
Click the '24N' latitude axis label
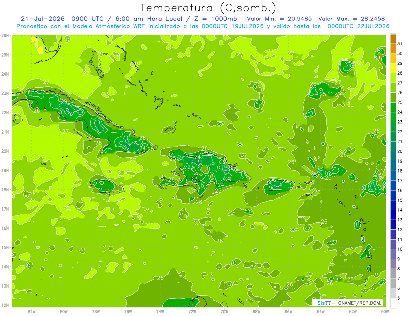(5, 74)
